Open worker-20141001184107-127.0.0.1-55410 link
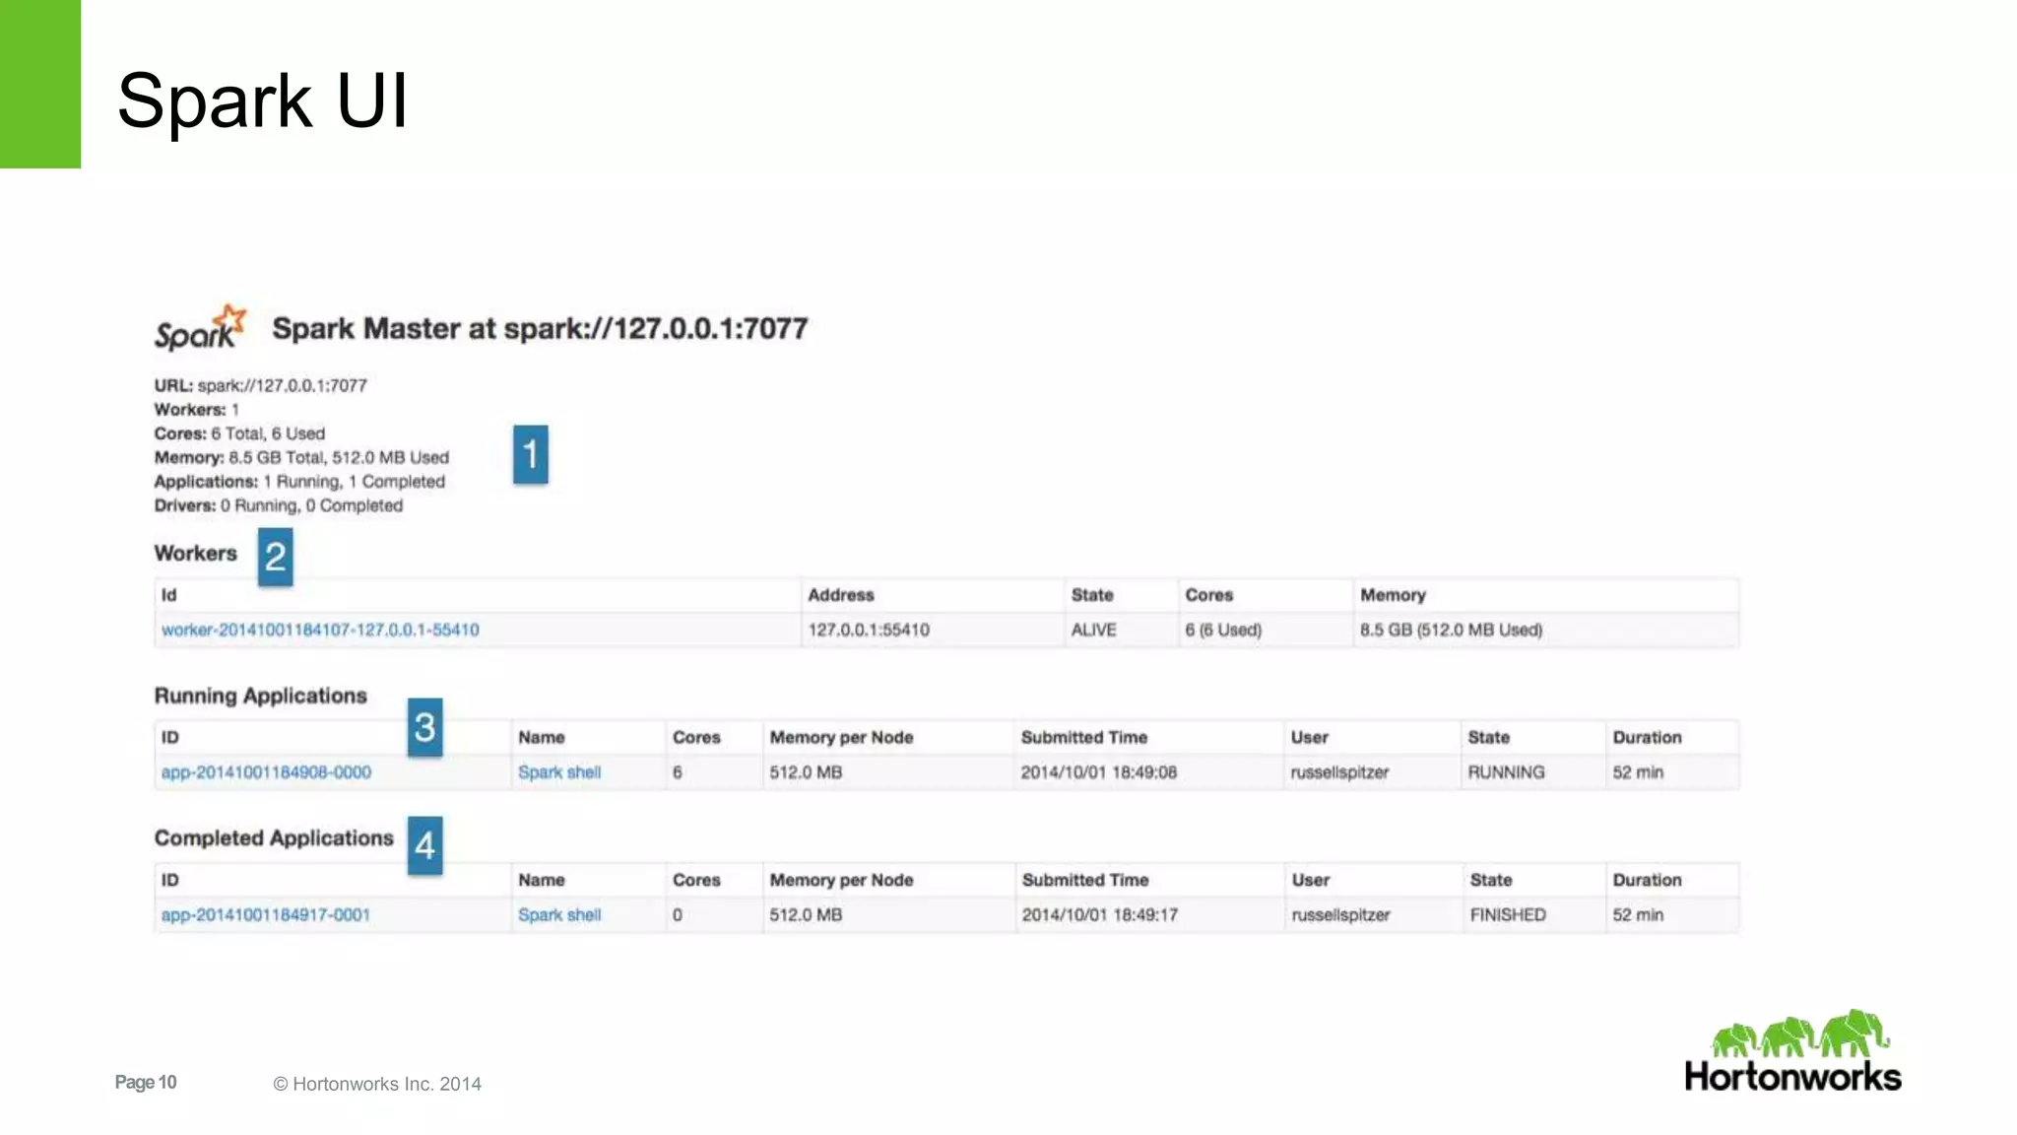 tap(320, 630)
